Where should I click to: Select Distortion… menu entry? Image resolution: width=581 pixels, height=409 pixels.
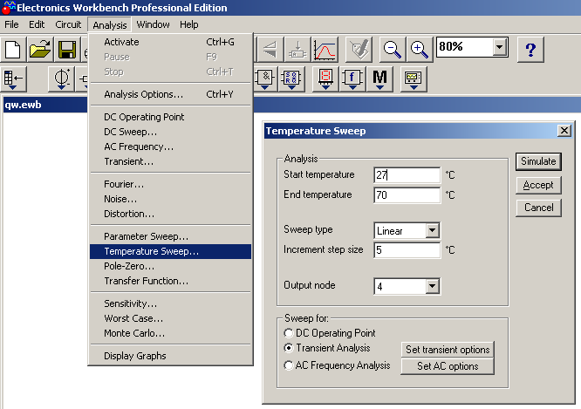170,214
